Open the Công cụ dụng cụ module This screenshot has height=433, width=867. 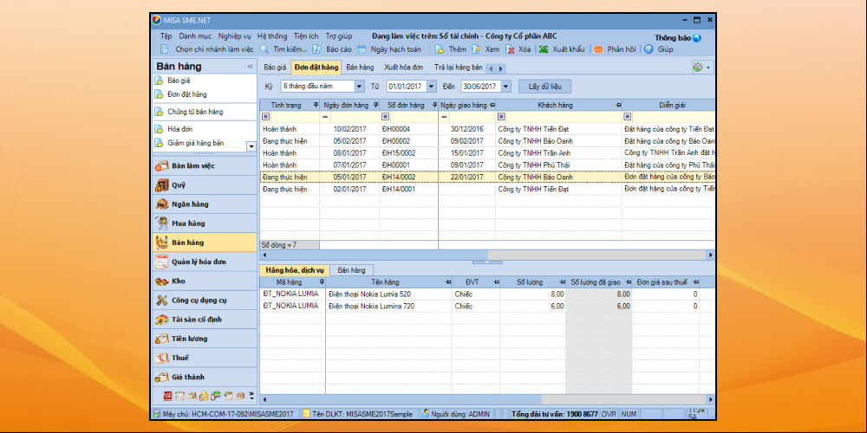205,301
